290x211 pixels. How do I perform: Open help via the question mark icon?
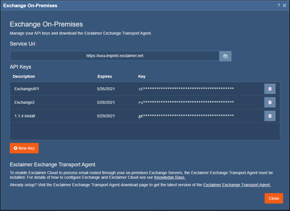click(x=279, y=5)
